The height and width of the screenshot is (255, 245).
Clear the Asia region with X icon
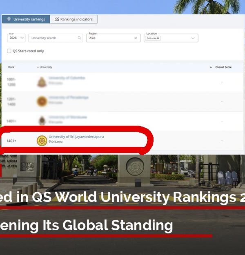[x=136, y=38]
